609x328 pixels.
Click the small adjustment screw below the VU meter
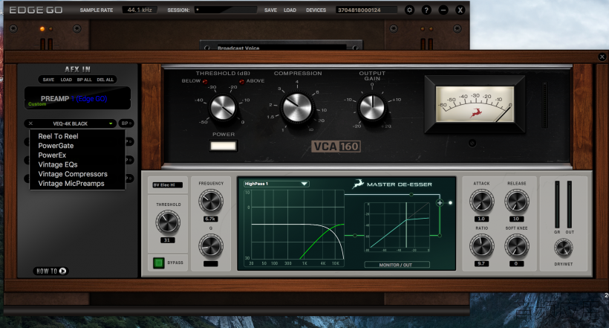[x=472, y=144]
